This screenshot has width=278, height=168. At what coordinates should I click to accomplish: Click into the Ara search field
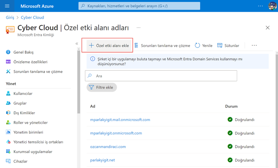161,76
